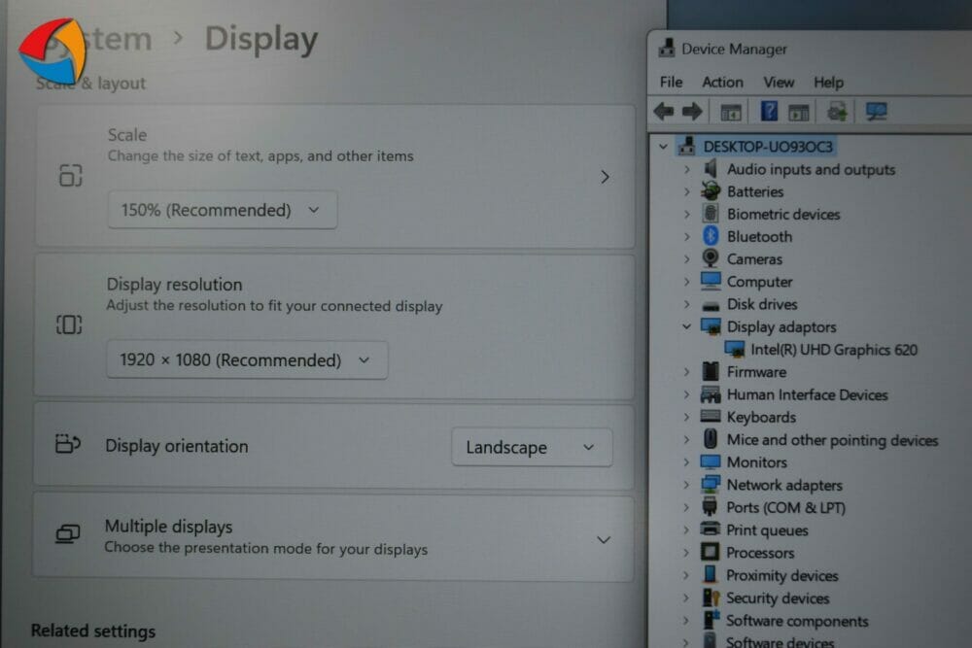Select the Intel(R) UHD Graphics 620 icon
This screenshot has width=972, height=648.
click(735, 349)
